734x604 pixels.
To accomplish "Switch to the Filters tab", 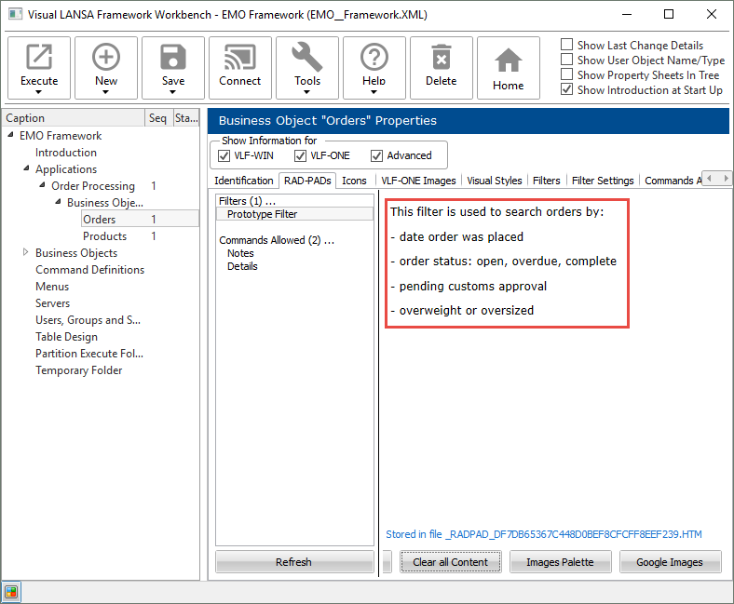I will (x=546, y=181).
